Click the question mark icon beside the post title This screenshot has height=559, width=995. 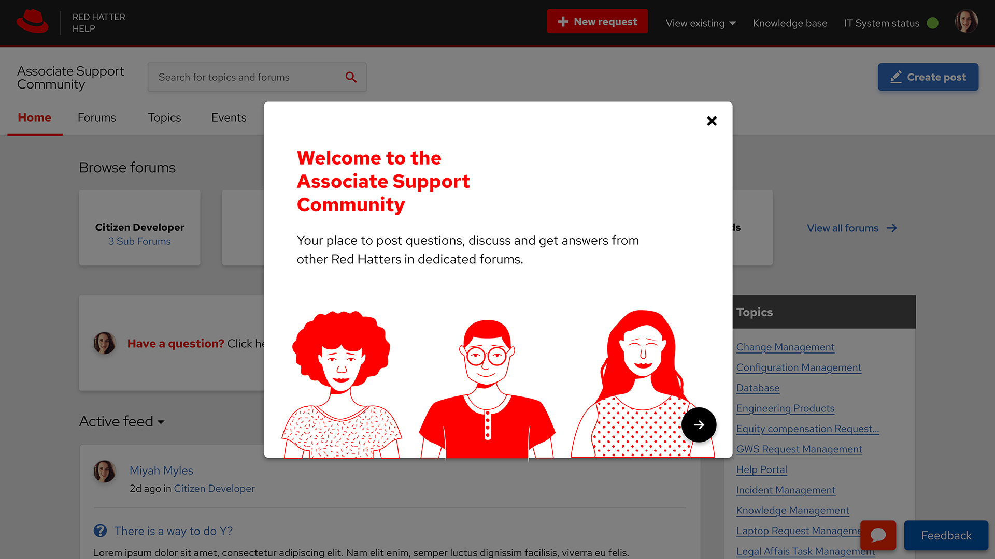coord(100,531)
